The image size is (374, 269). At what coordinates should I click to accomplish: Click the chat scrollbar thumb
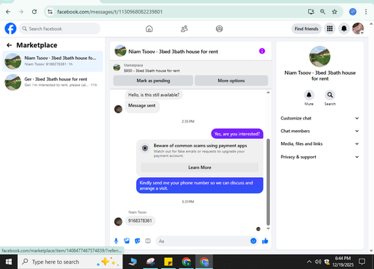tap(269, 182)
